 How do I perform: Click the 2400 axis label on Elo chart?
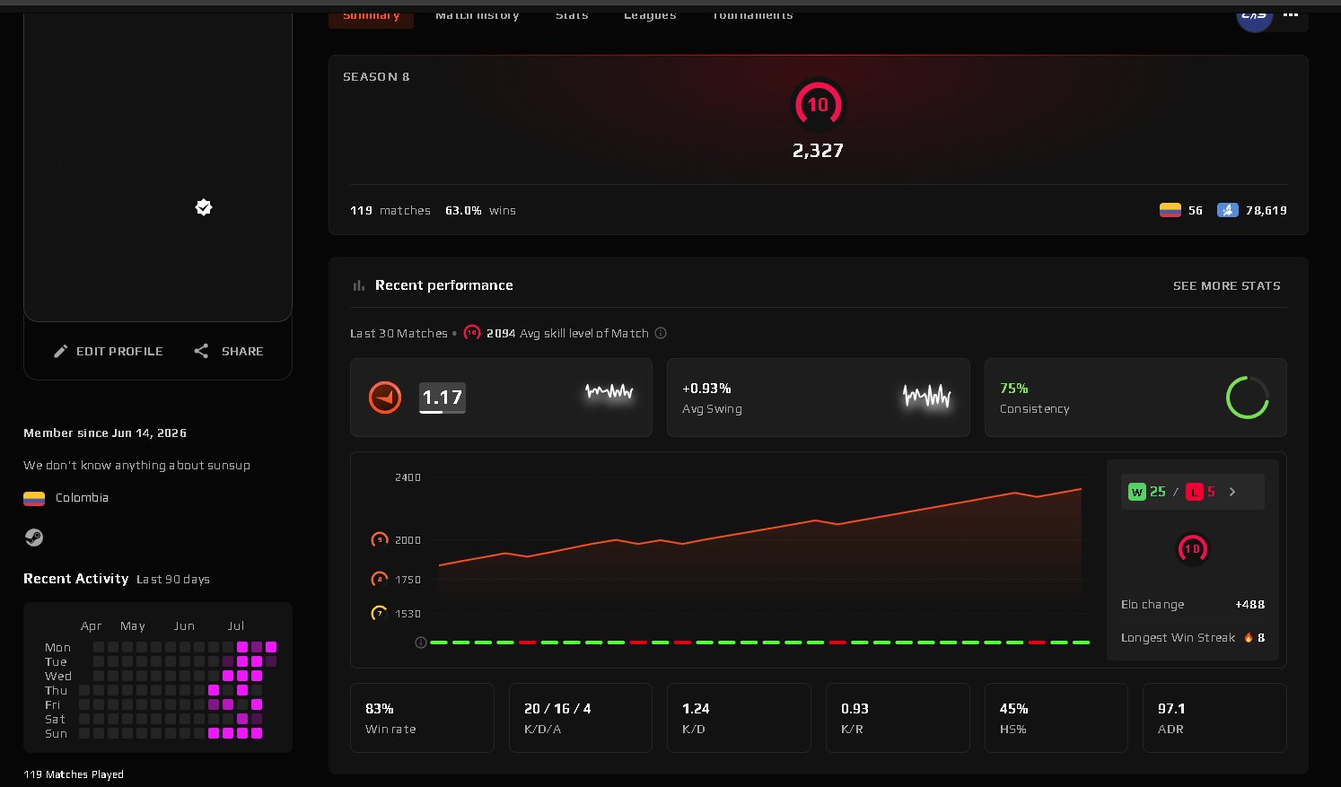point(408,477)
